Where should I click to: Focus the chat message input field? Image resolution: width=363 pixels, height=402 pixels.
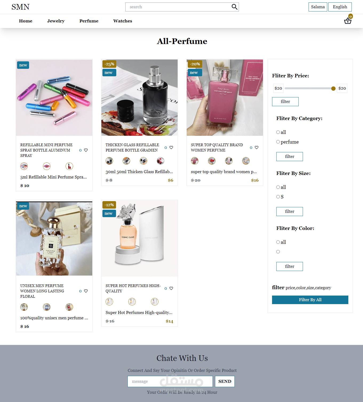click(x=170, y=381)
